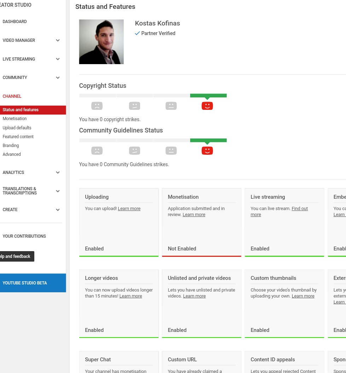Open the Dashboard section

[15, 22]
